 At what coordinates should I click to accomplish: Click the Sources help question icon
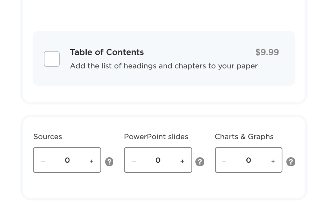pos(109,162)
